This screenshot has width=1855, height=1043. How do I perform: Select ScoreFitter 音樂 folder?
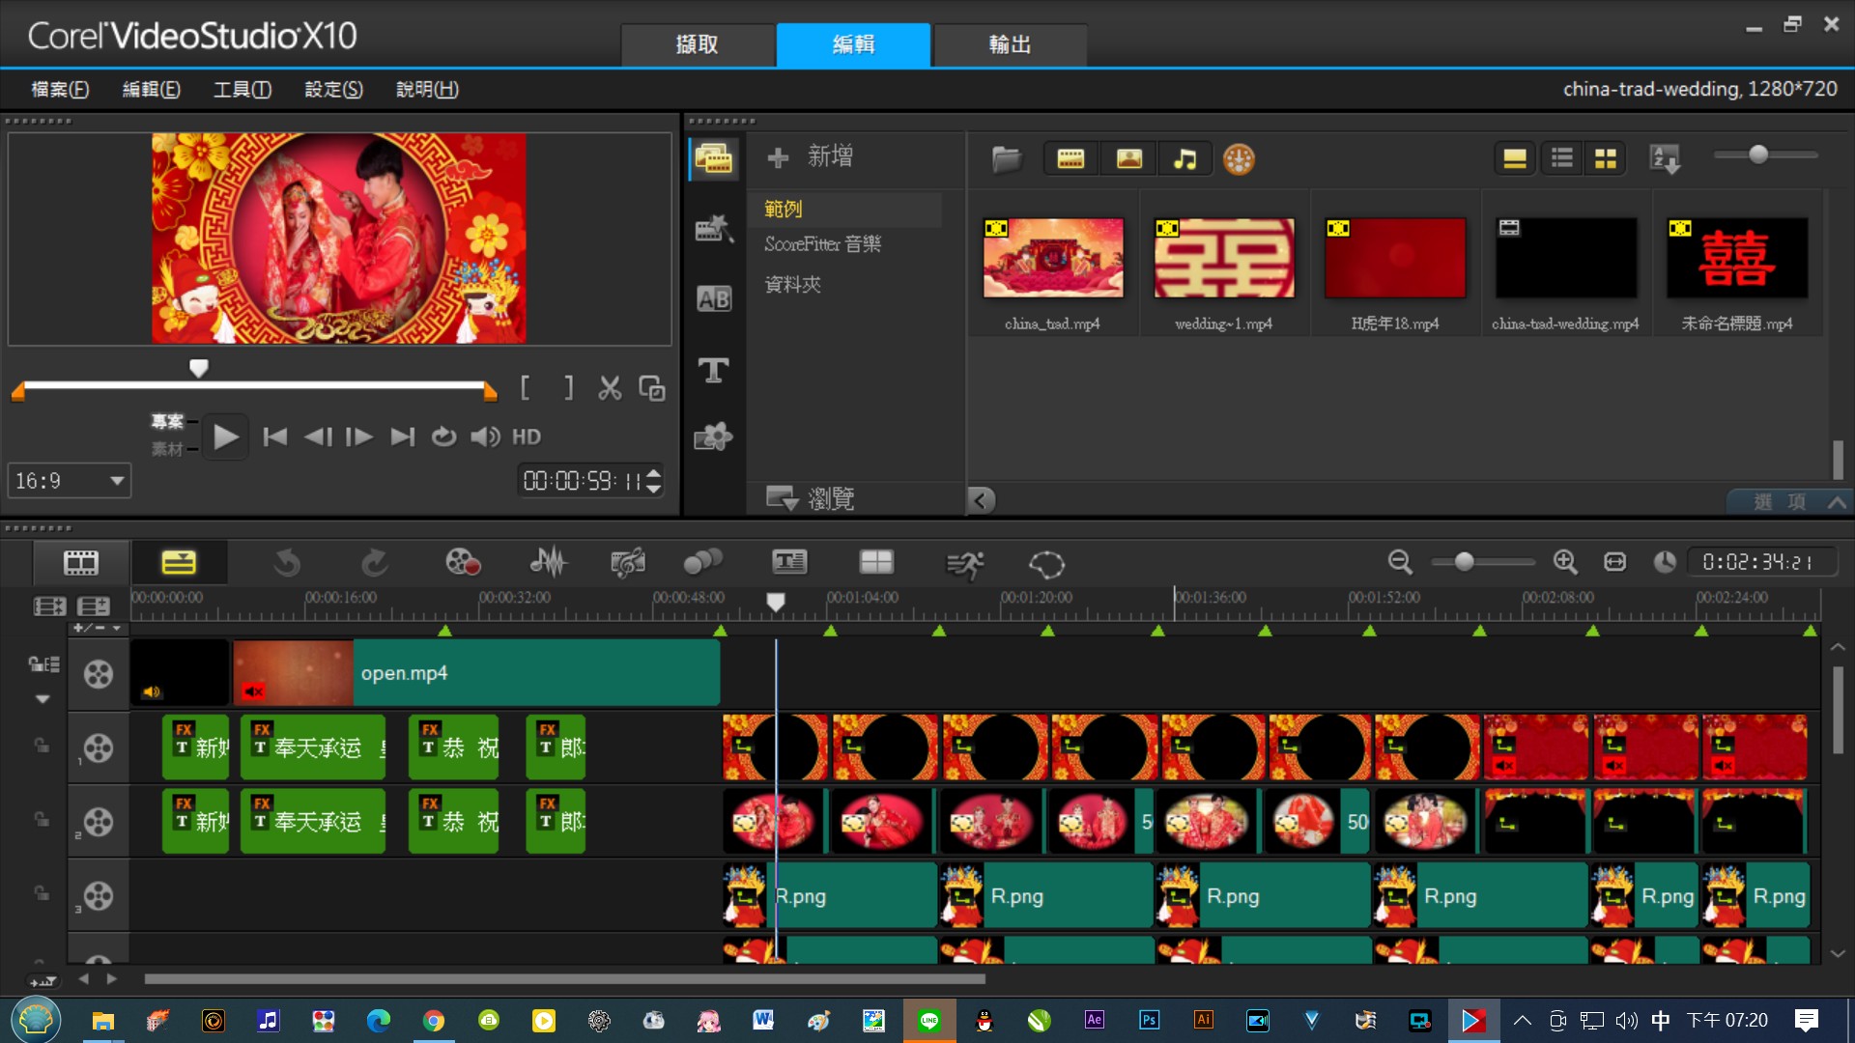(822, 244)
